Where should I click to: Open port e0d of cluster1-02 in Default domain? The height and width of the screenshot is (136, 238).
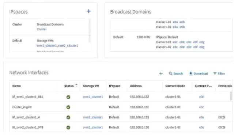[182, 47]
